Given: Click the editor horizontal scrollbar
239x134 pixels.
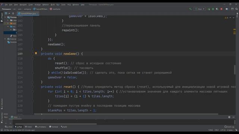Looking at the screenshot, I should pos(126,114).
